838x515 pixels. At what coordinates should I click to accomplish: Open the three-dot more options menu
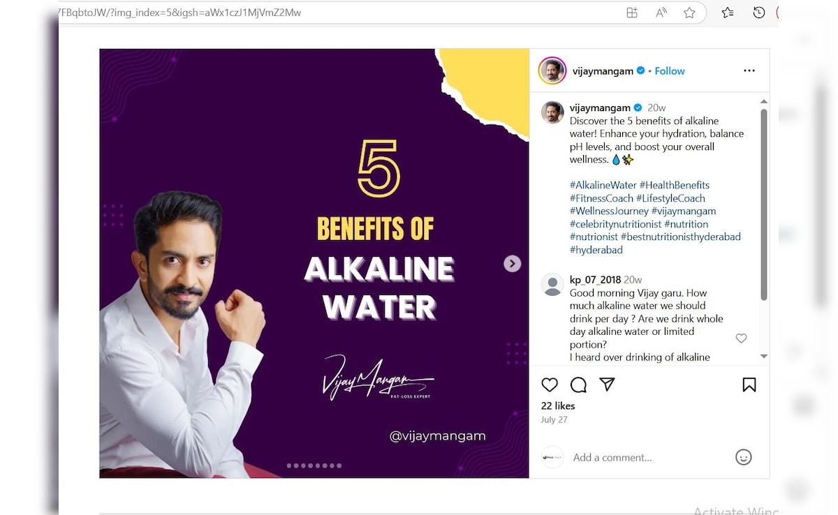(x=749, y=70)
